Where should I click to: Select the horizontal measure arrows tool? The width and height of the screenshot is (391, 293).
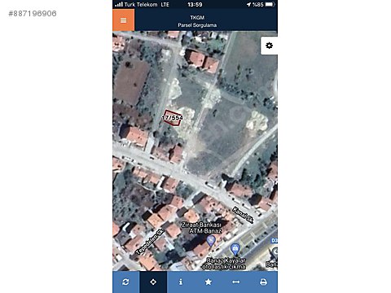[236, 282]
